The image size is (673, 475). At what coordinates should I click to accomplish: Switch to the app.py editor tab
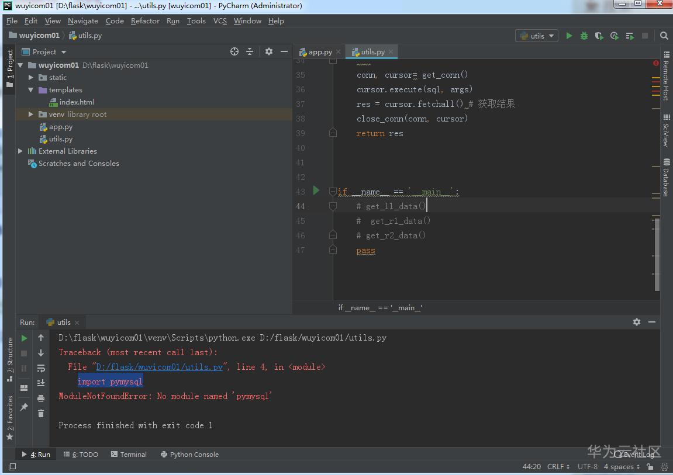click(320, 52)
